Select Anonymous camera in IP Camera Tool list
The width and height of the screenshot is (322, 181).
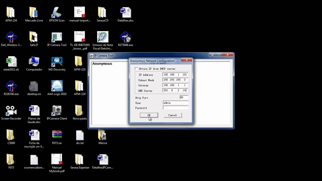(x=102, y=64)
